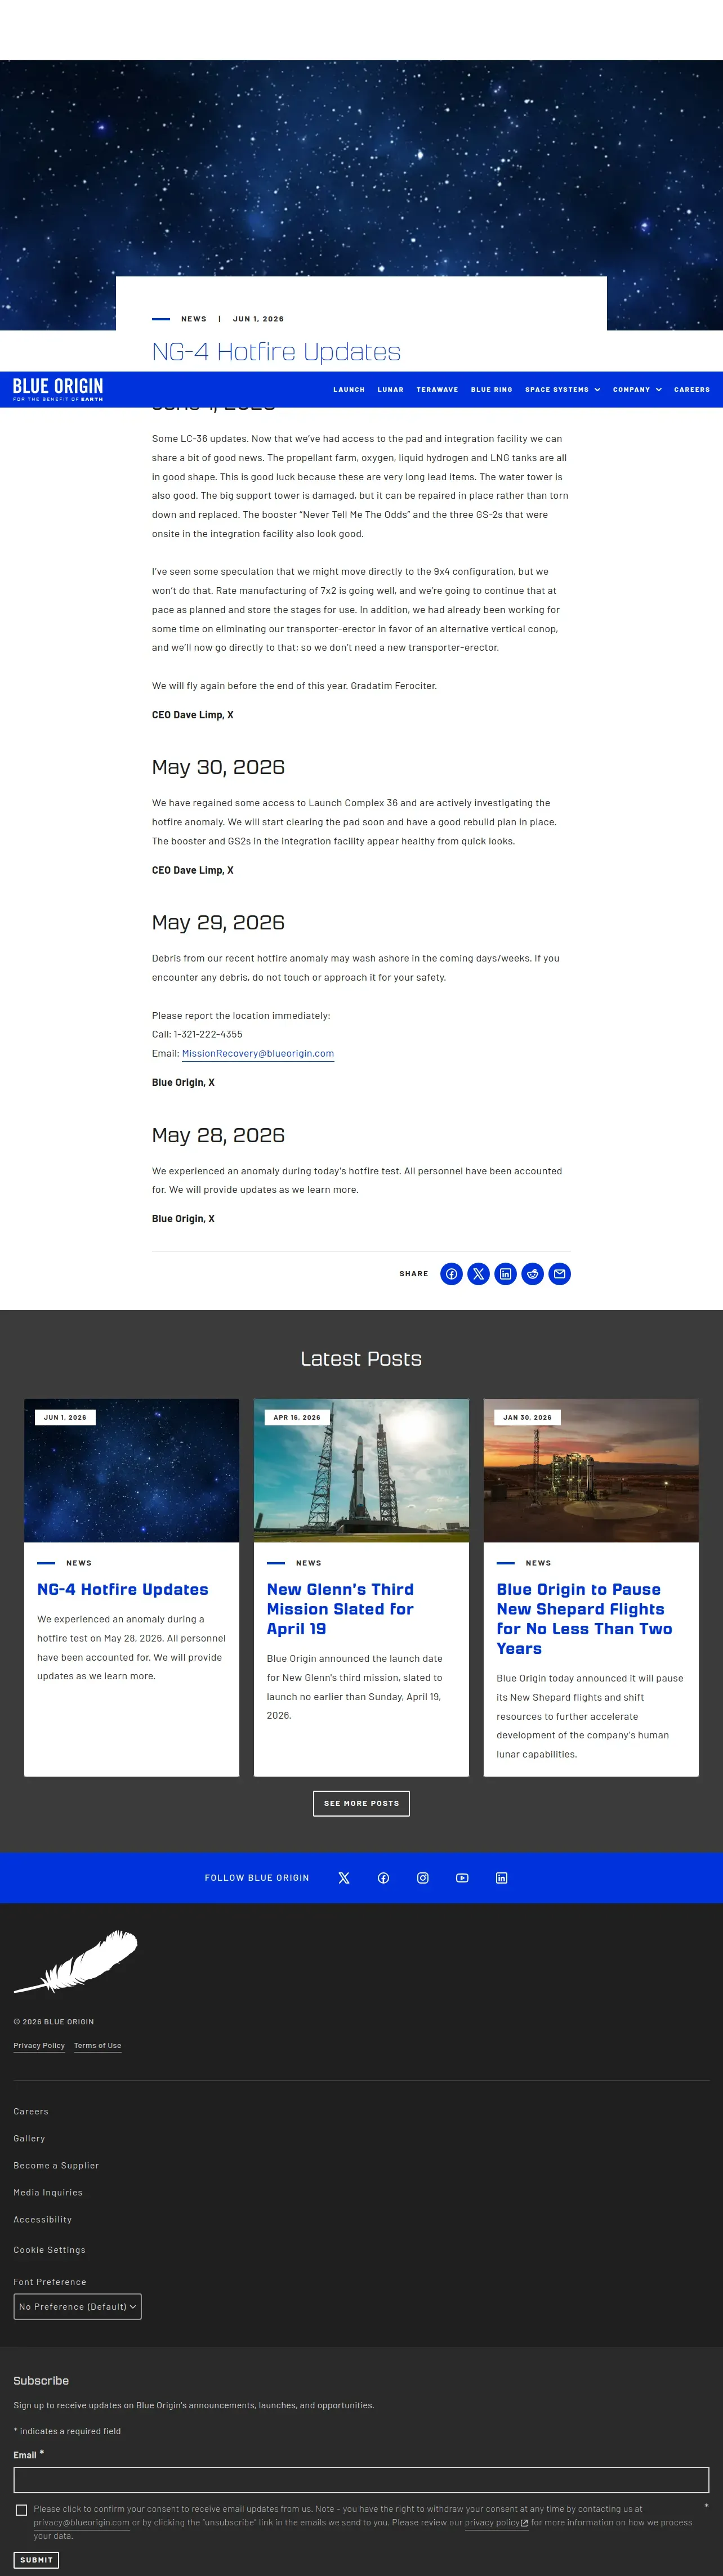Share the post on Reddit
This screenshot has height=2576, width=723.
(532, 1274)
